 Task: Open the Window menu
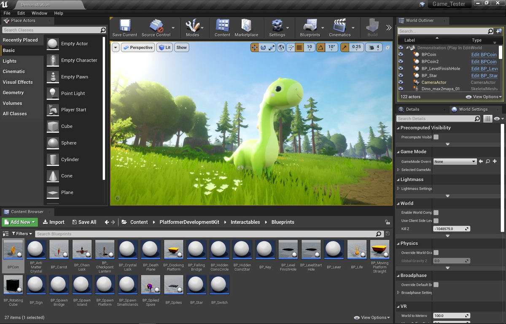pyautogui.click(x=39, y=13)
